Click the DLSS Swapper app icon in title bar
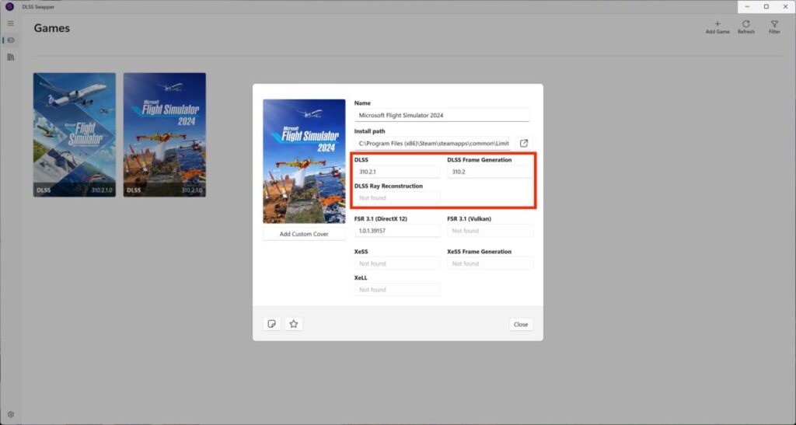 9,6
